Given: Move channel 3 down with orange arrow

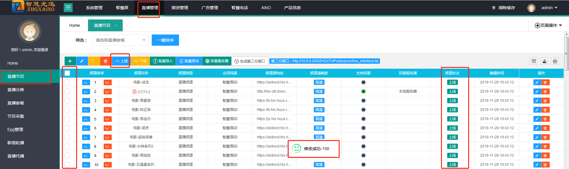Looking at the screenshot, I should point(108,101).
